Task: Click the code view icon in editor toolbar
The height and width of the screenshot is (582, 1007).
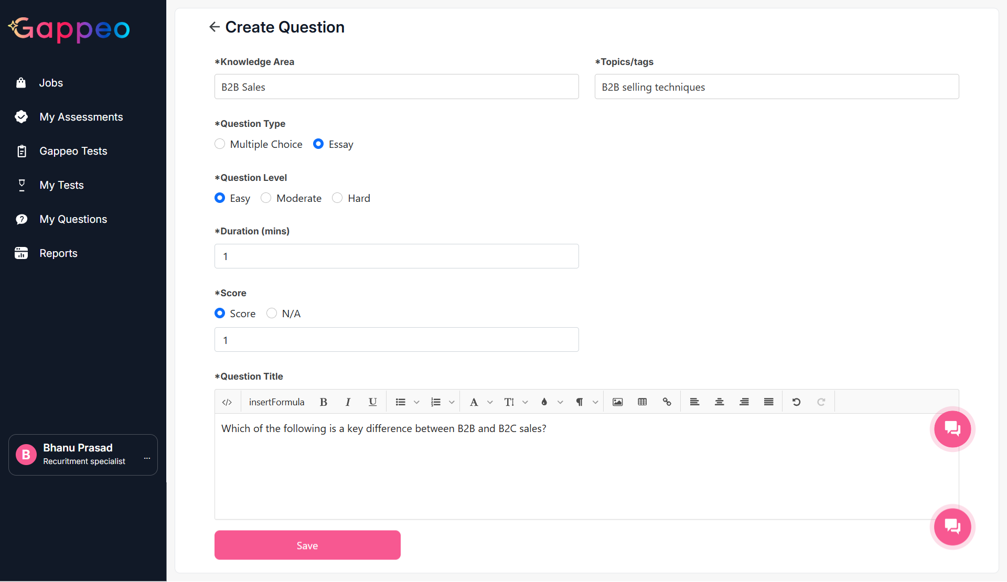Action: [x=227, y=402]
